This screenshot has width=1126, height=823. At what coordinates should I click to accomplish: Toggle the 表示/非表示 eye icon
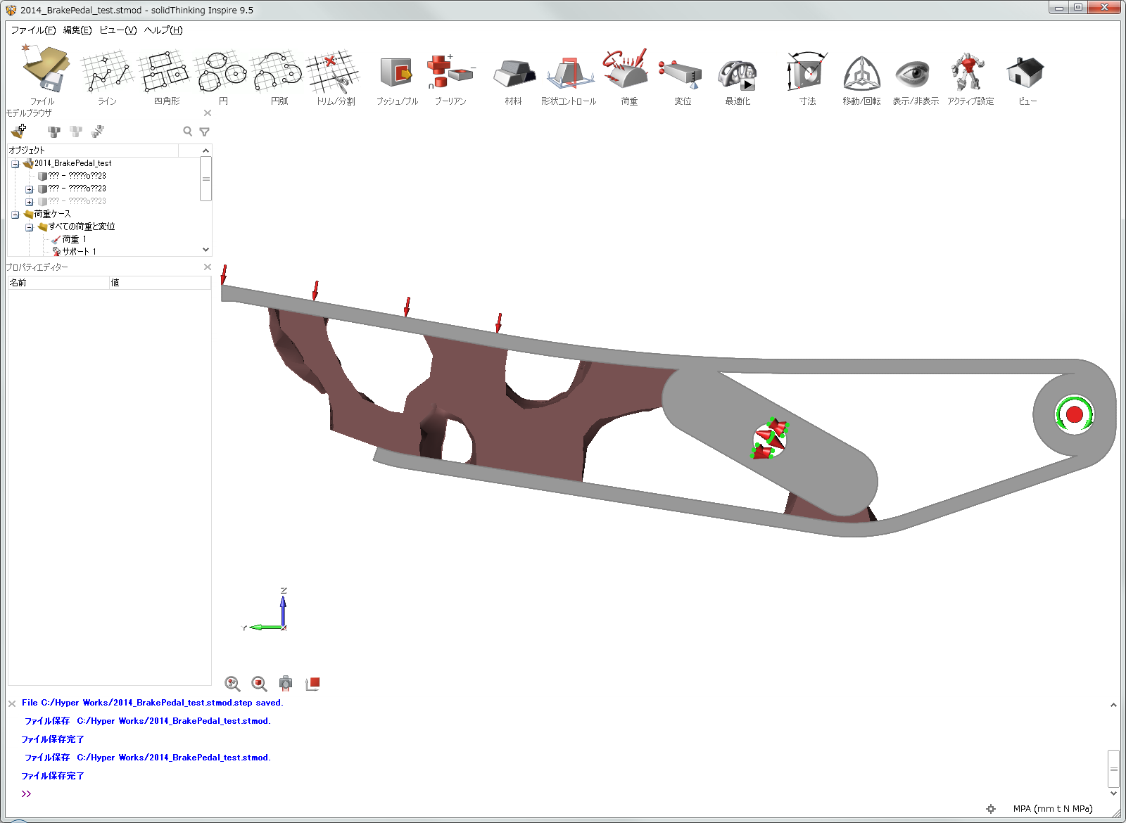tap(913, 73)
